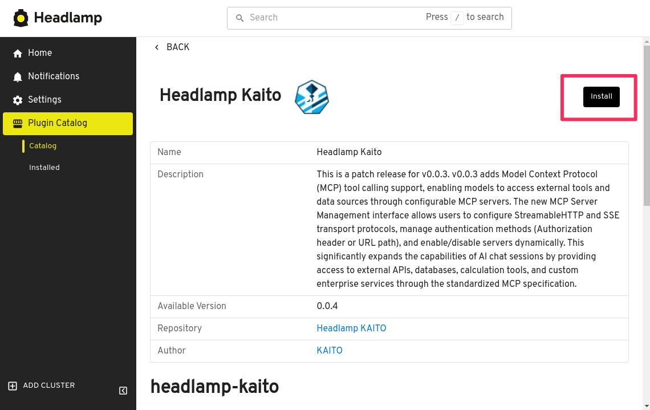Click the Home house icon
650x410 pixels.
tap(18, 54)
